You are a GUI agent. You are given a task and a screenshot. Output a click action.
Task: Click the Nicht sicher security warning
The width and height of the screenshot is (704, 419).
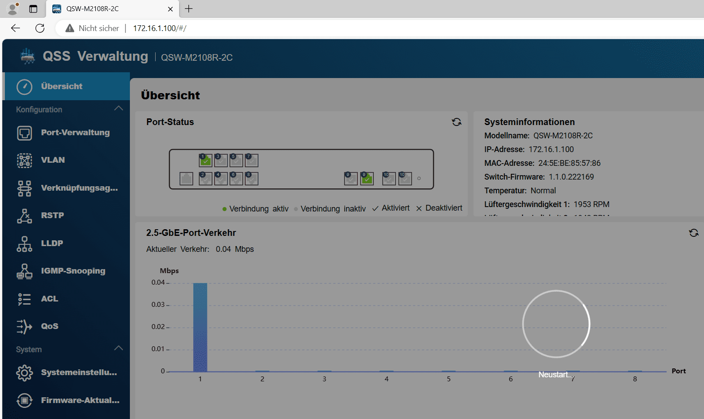[92, 28]
